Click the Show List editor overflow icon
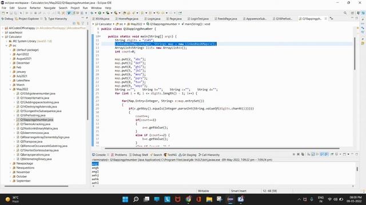Screen dimensions: 366x205 (331, 19)
